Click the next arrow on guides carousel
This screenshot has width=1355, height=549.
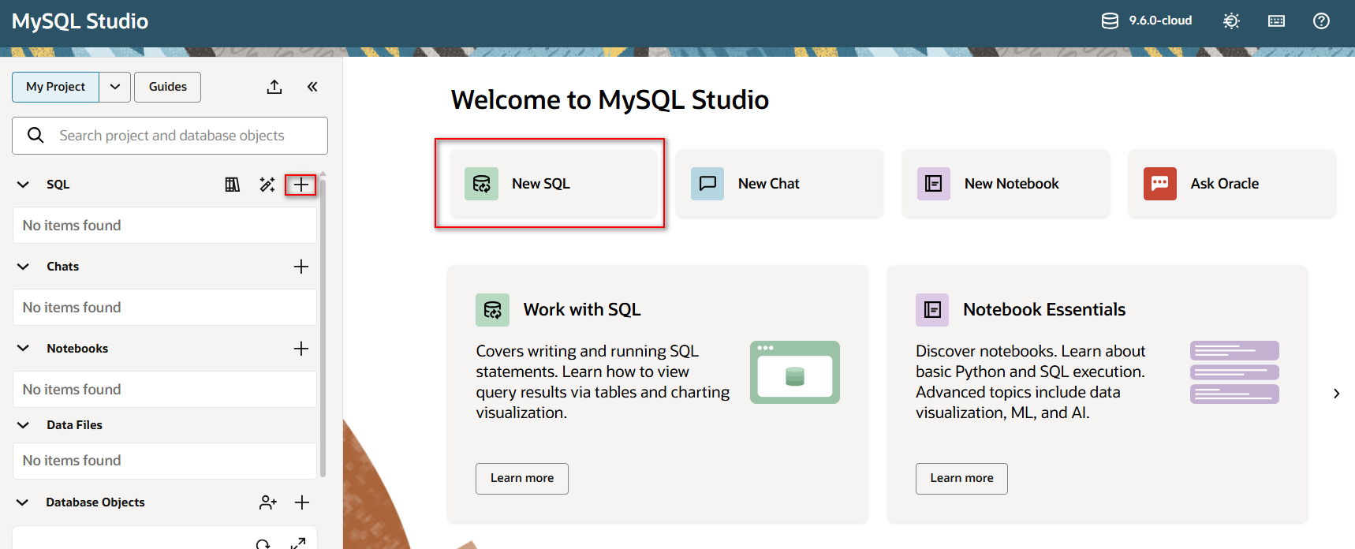[x=1336, y=394]
